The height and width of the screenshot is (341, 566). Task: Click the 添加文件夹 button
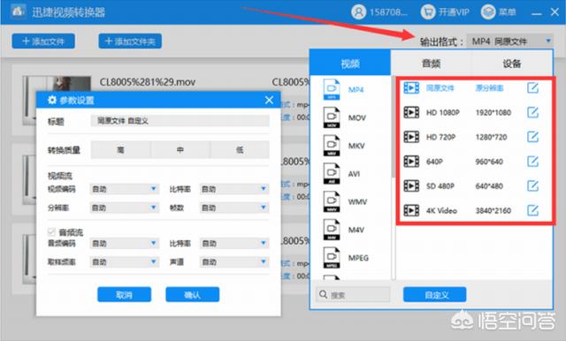[x=130, y=42]
